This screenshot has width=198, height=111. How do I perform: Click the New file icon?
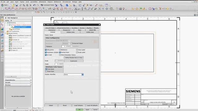10,5
